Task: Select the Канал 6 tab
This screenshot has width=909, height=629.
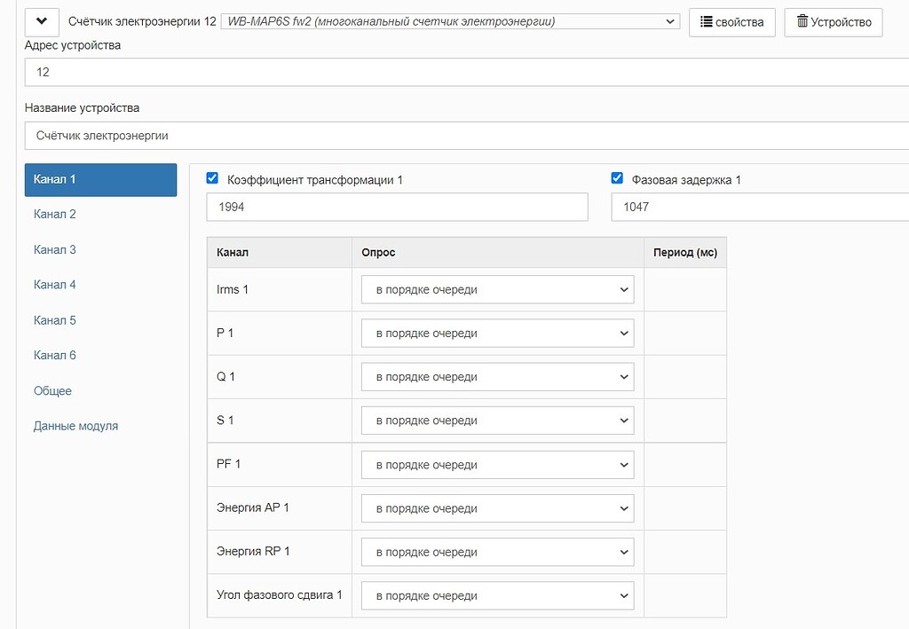Action: (x=55, y=355)
